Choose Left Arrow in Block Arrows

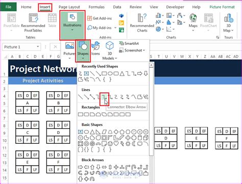pos(86,167)
